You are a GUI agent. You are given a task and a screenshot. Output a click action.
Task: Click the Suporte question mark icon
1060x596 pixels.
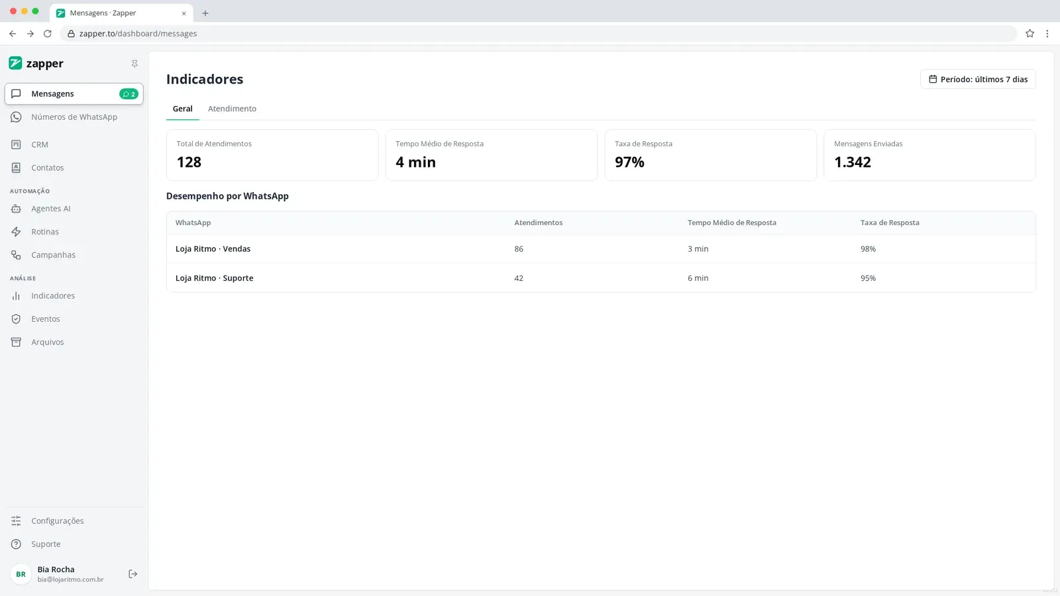click(16, 544)
